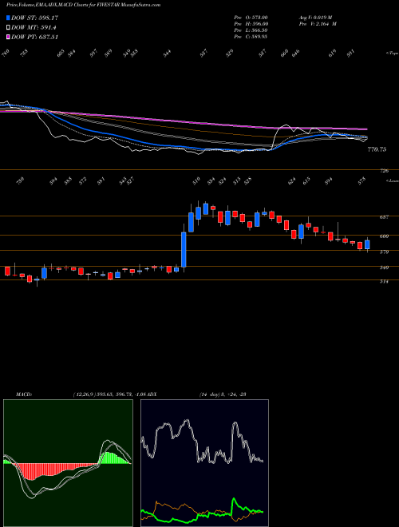The height and width of the screenshot is (527, 399).
Task: Click the 579 price axis label
Action: [384, 252]
